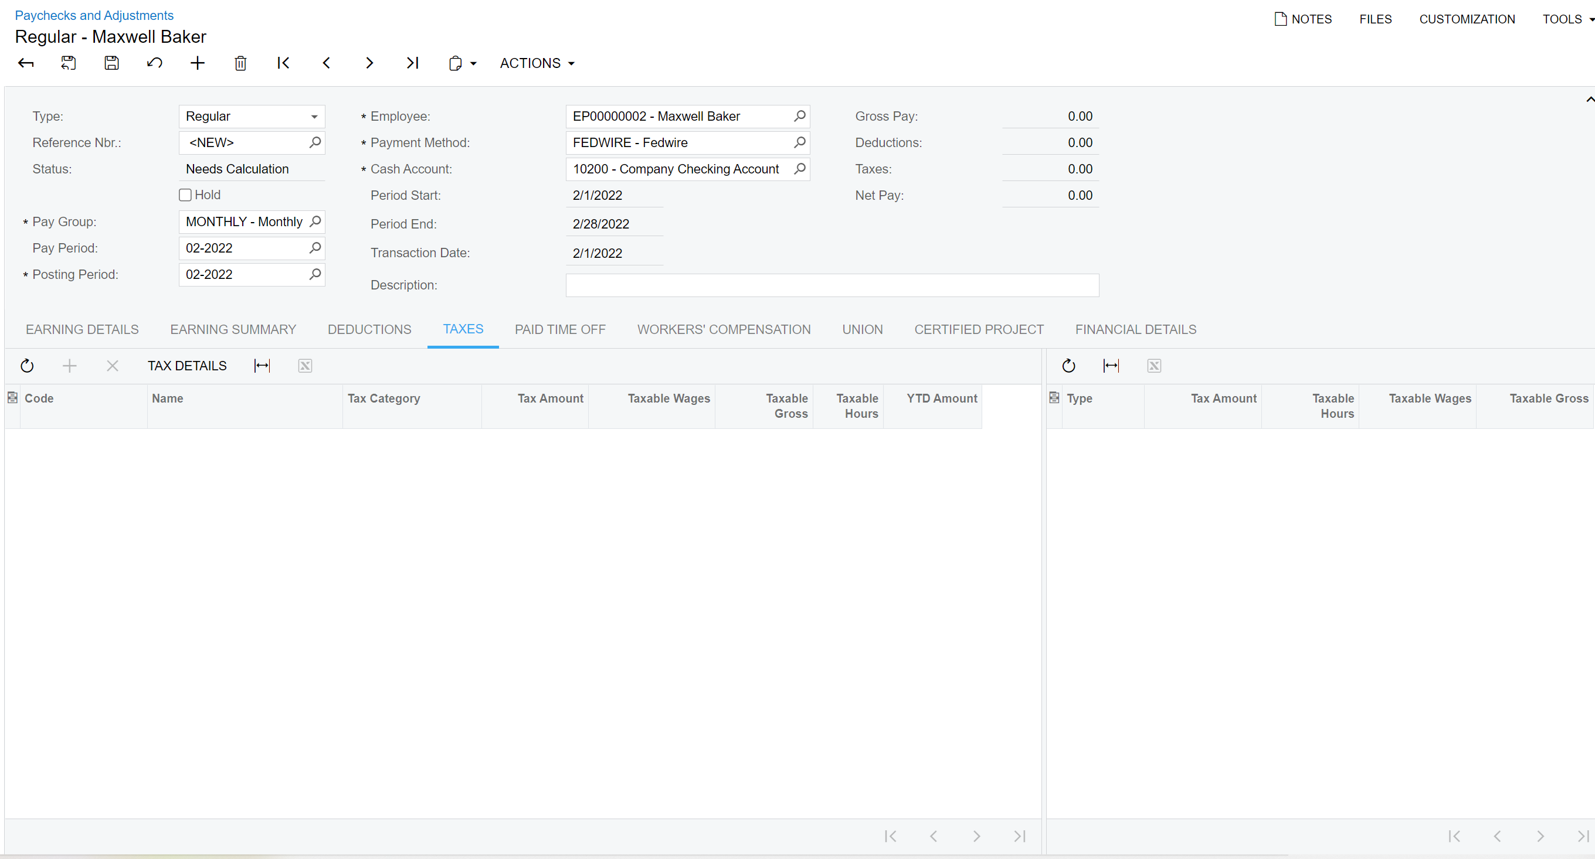Screen dimensions: 1595x859
Task: Click the Undo/Cancel icon
Action: [154, 63]
